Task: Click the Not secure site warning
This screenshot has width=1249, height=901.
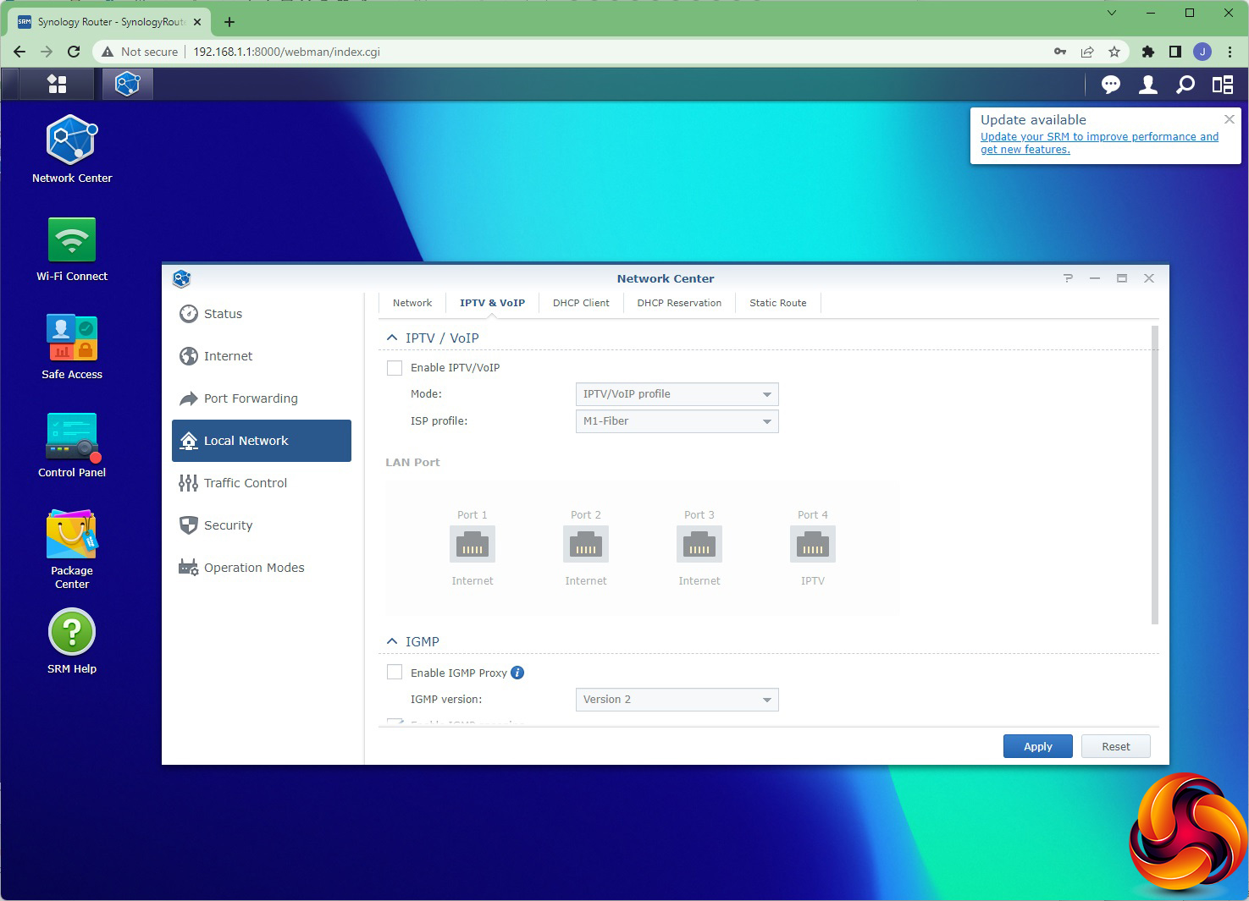Action: 140,52
